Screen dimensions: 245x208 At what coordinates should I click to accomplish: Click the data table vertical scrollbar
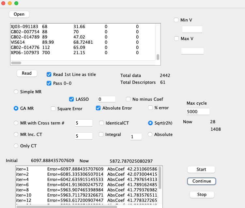pyautogui.click(x=158, y=57)
